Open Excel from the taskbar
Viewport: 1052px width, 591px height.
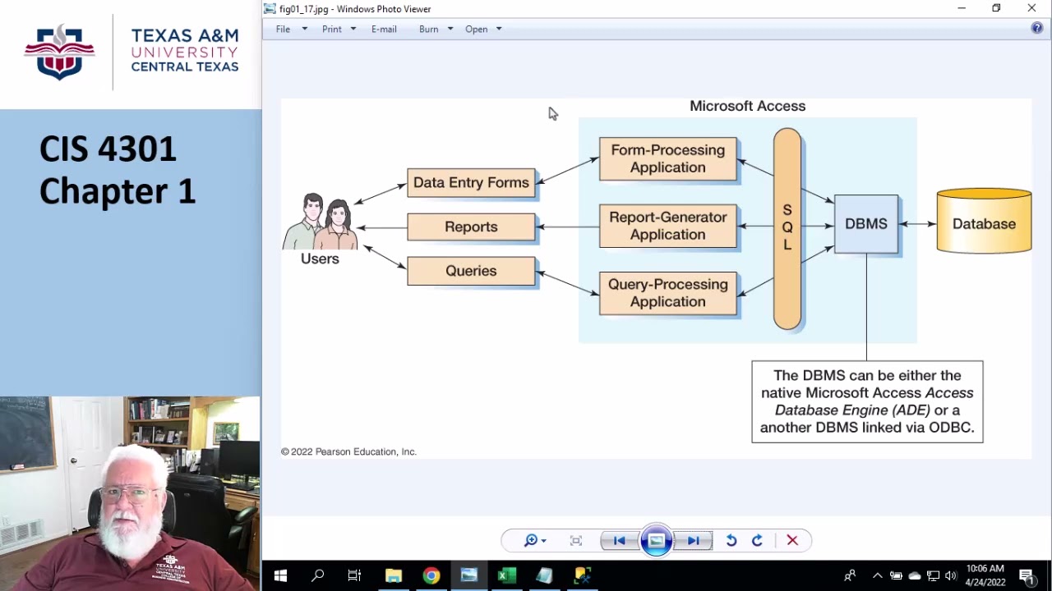[x=506, y=575]
